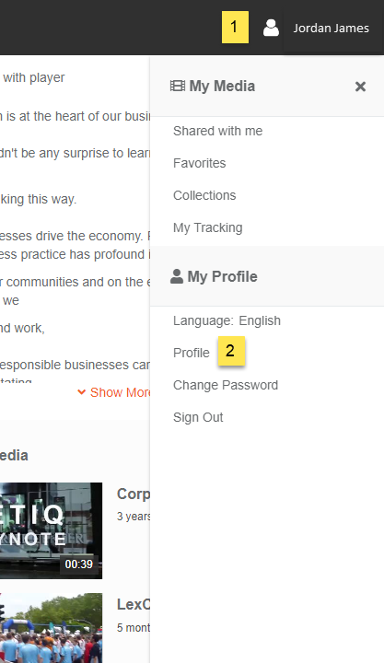This screenshot has width=384, height=663.
Task: Expand description with Show More
Action: click(x=120, y=392)
